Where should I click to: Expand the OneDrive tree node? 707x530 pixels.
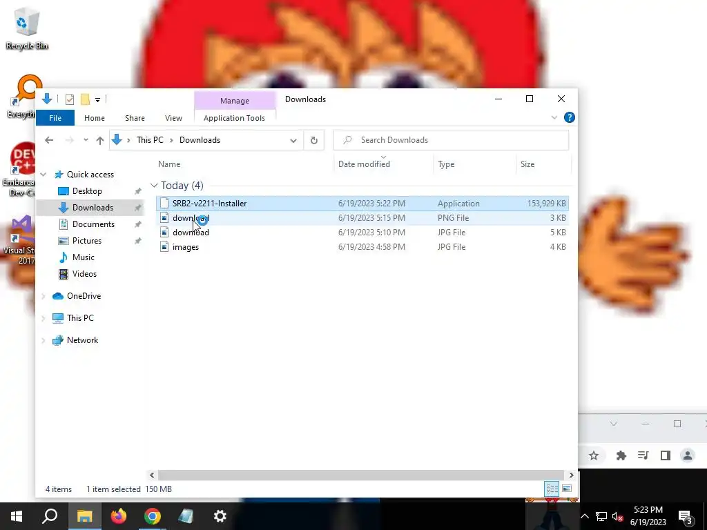[x=43, y=296]
